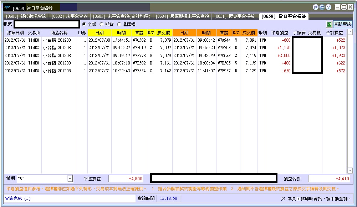
Task: Click the 交易所 column header
Action: tap(34, 33)
